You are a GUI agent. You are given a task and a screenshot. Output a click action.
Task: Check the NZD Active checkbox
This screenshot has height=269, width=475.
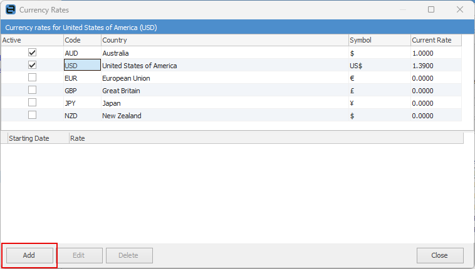[32, 115]
